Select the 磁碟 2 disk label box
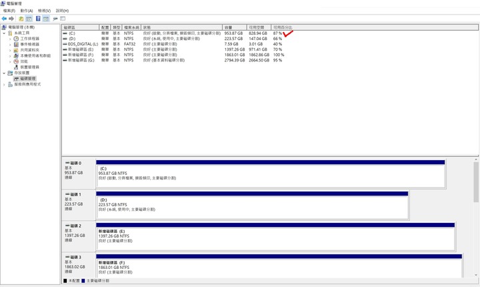Screen dimensions: 480x287 (x=79, y=237)
